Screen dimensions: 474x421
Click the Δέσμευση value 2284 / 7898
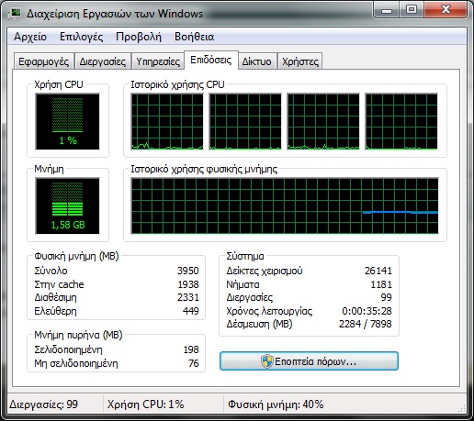point(366,324)
